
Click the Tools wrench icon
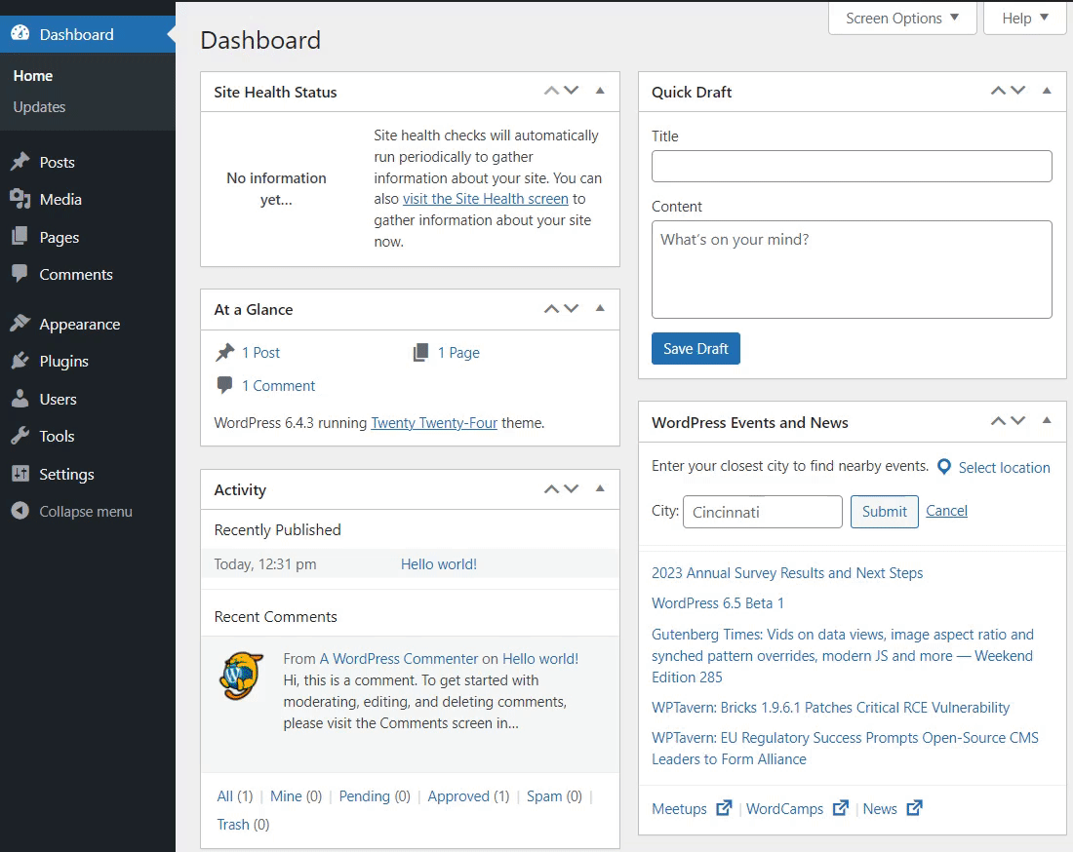(20, 436)
